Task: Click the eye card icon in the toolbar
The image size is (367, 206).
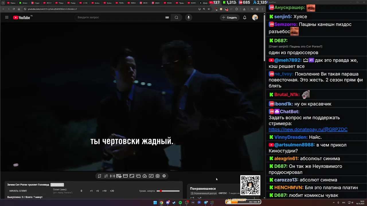Action: [119, 176]
